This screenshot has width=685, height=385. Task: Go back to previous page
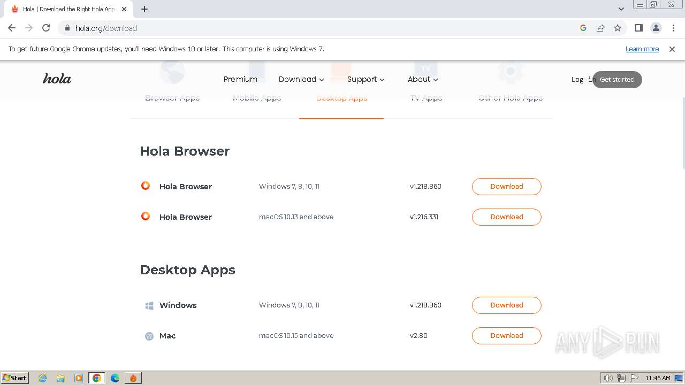pyautogui.click(x=12, y=28)
